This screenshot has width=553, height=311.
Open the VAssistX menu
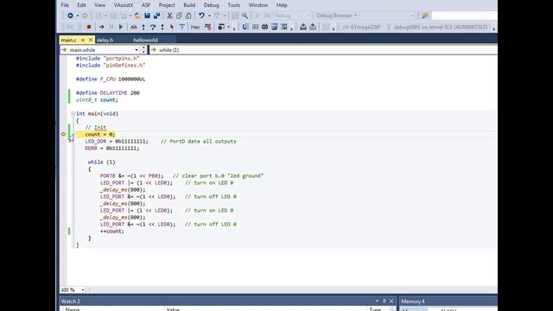click(124, 5)
